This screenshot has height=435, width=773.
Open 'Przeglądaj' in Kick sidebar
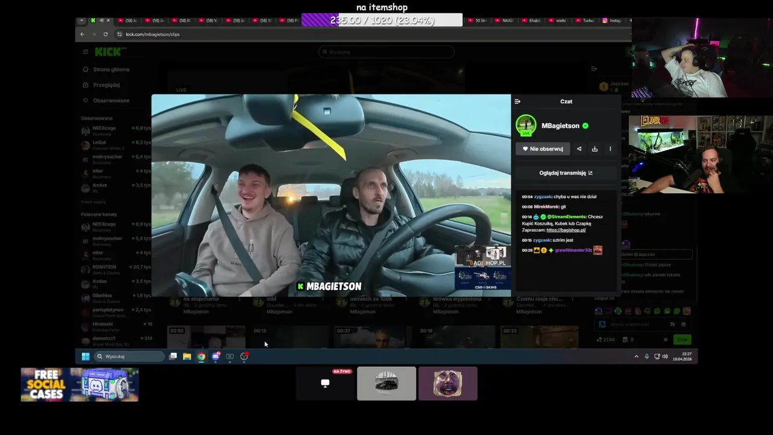(x=101, y=85)
